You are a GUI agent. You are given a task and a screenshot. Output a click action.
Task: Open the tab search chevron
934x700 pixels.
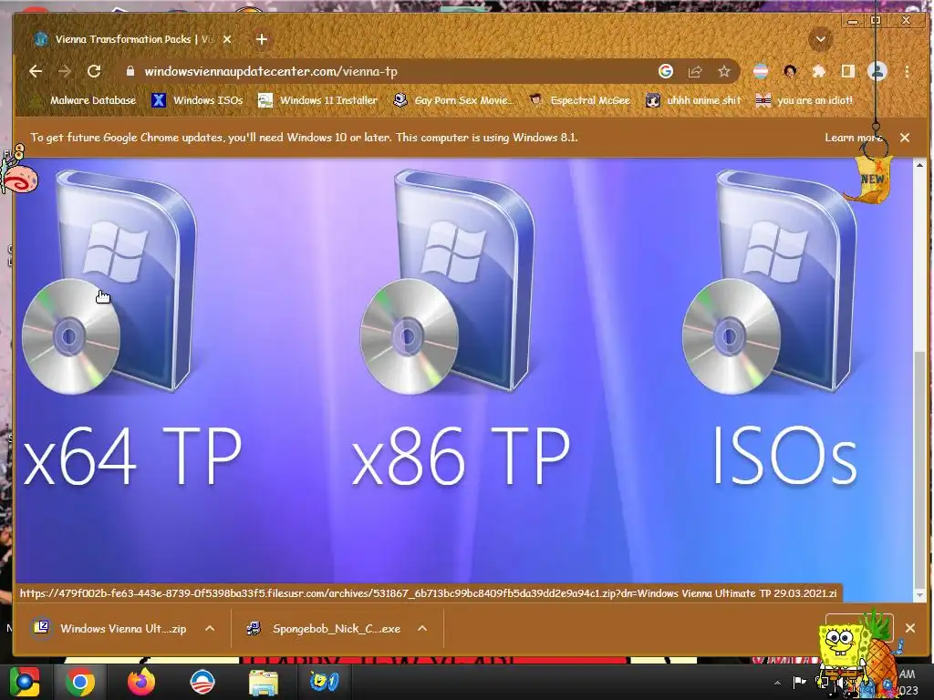(x=820, y=39)
